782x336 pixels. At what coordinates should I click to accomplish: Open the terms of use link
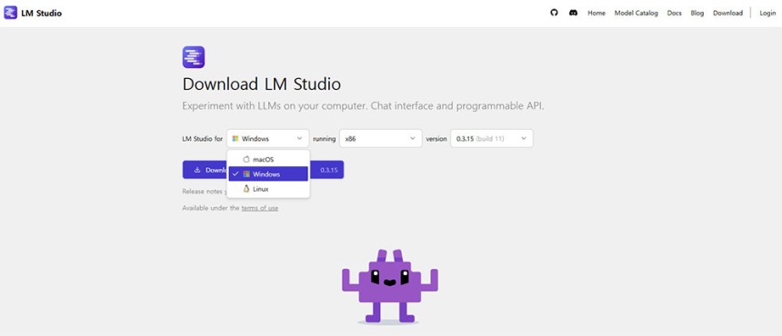260,208
